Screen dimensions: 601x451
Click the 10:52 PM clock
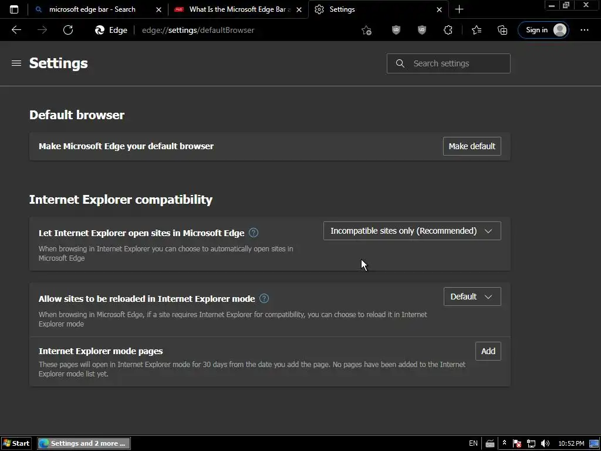click(x=571, y=443)
